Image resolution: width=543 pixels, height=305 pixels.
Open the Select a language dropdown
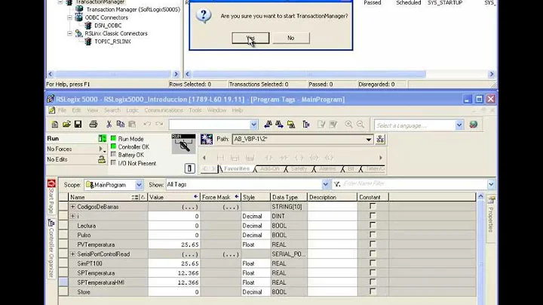459,125
